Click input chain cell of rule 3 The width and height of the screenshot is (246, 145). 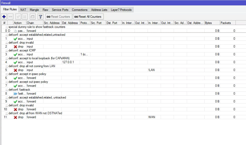35,54
